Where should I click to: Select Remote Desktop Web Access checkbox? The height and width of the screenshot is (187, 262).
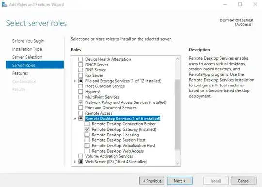pos(87,151)
